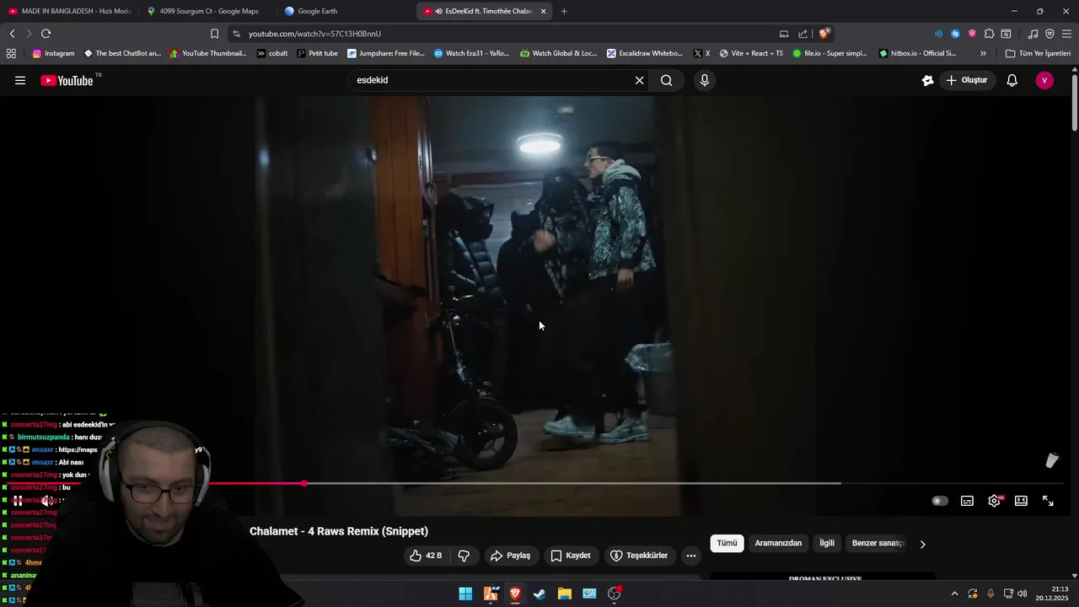
Task: Click the Kaydet save button
Action: [x=570, y=556]
